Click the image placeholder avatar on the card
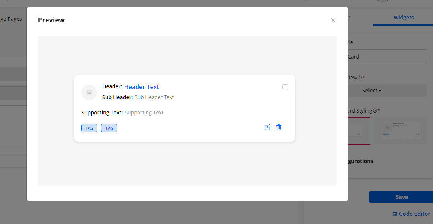 89,92
